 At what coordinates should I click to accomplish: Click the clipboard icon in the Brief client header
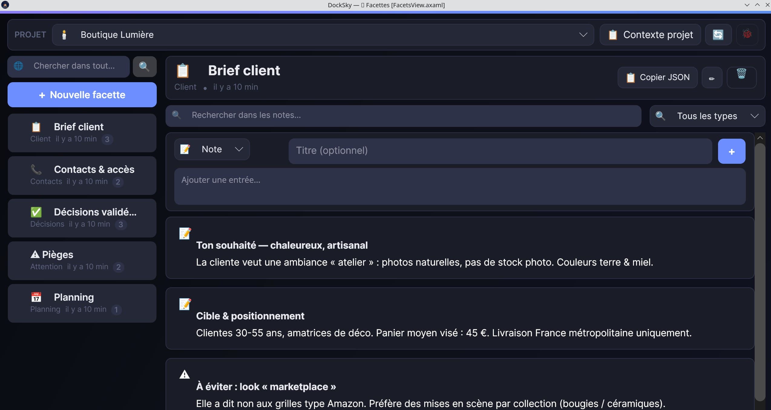coord(183,71)
